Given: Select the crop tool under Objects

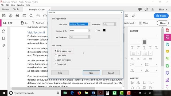Looking at the screenshot, I should coord(144,83).
